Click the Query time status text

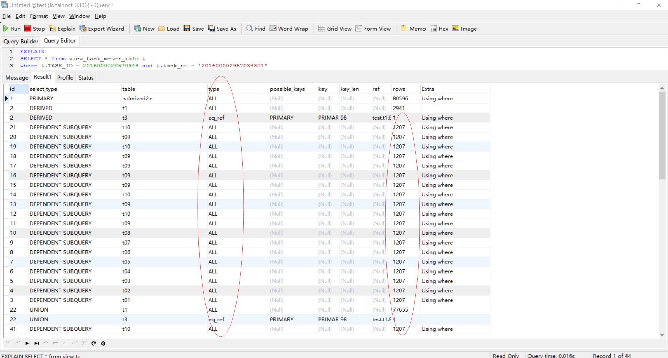pos(551,355)
